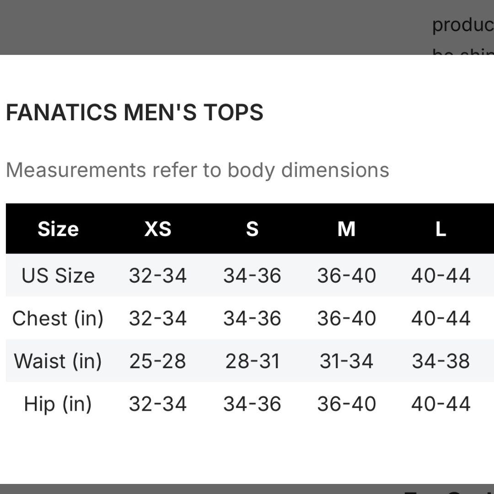This screenshot has width=494, height=494.
Task: Click the FANATICS MEN'S TOPS heading
Action: point(134,113)
